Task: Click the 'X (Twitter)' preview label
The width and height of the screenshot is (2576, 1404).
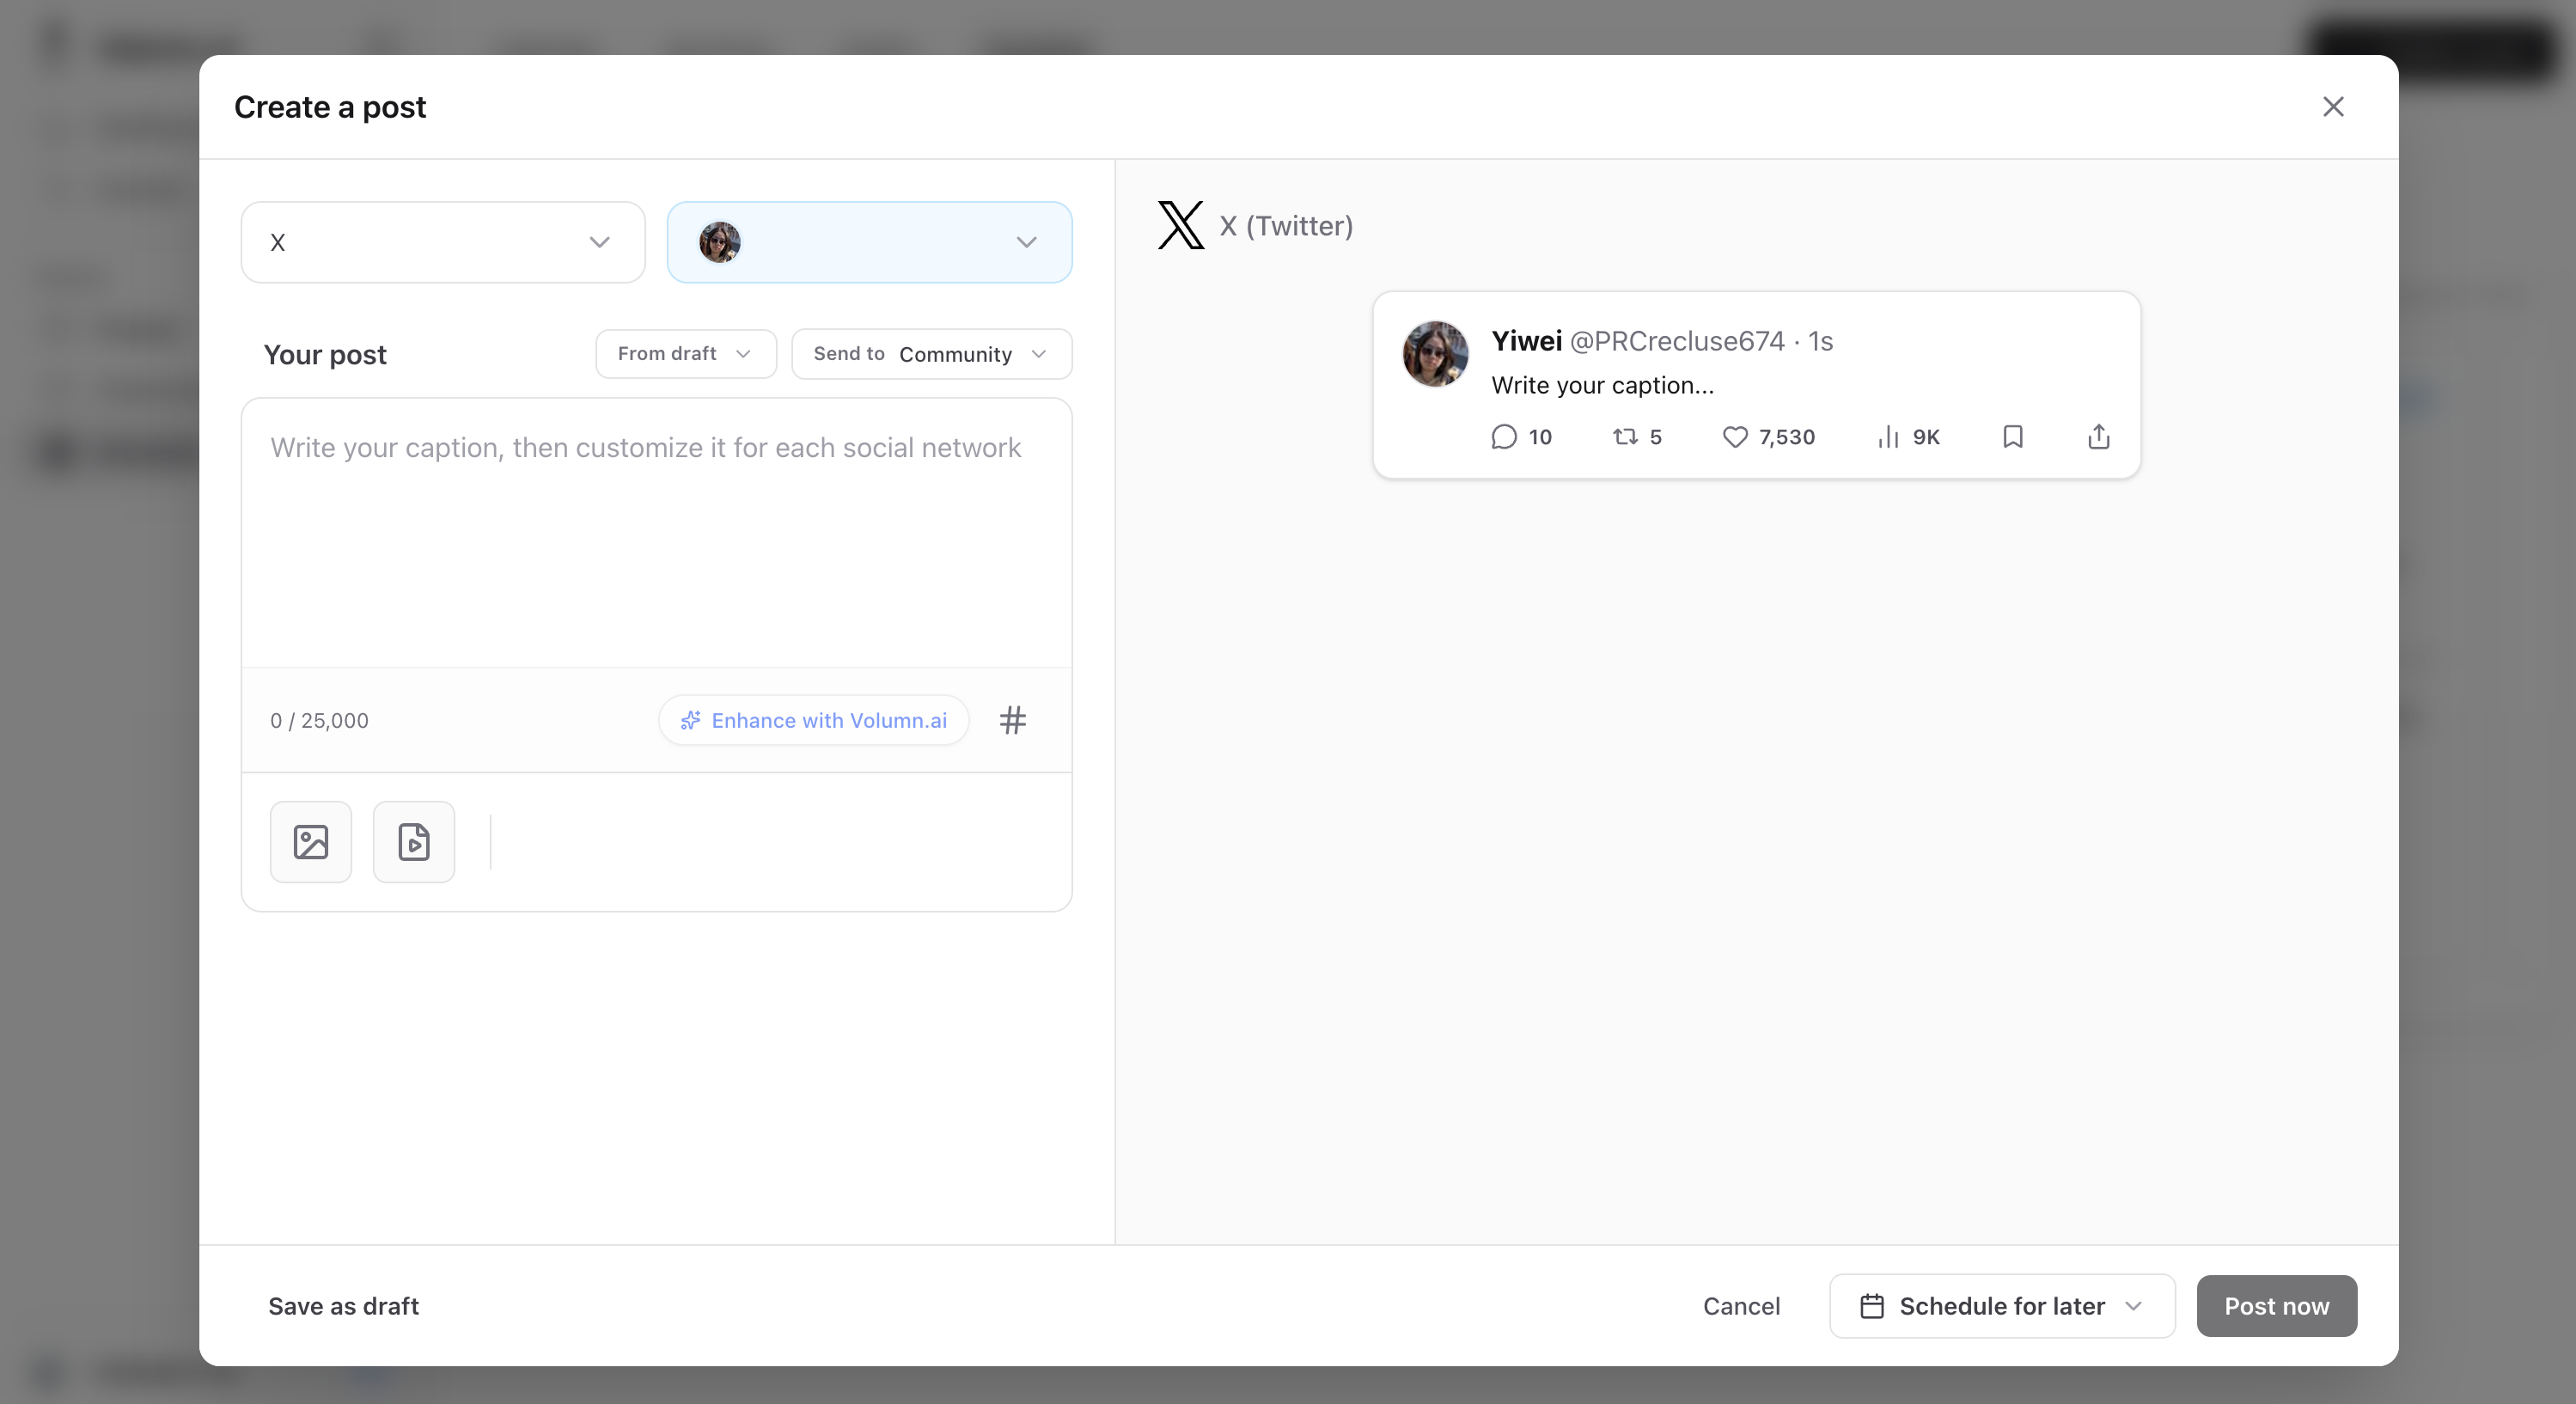Action: pos(1286,226)
